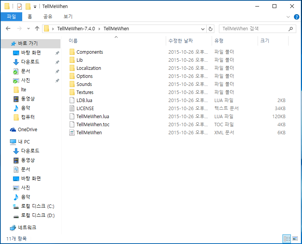Go up one folder level
302x244 pixels.
(37, 28)
